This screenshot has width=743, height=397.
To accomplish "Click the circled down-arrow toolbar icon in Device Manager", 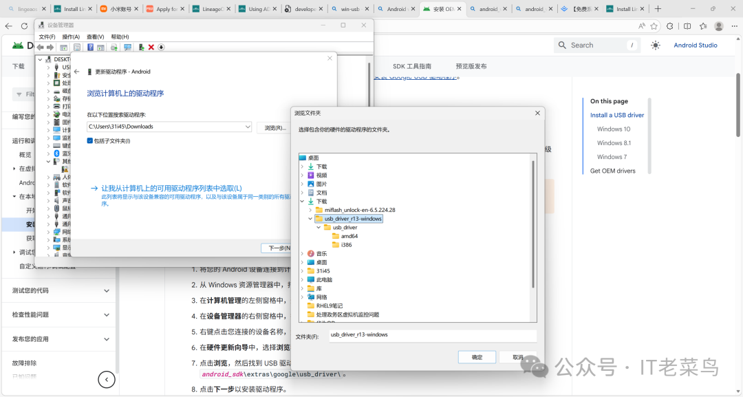I will pyautogui.click(x=161, y=47).
